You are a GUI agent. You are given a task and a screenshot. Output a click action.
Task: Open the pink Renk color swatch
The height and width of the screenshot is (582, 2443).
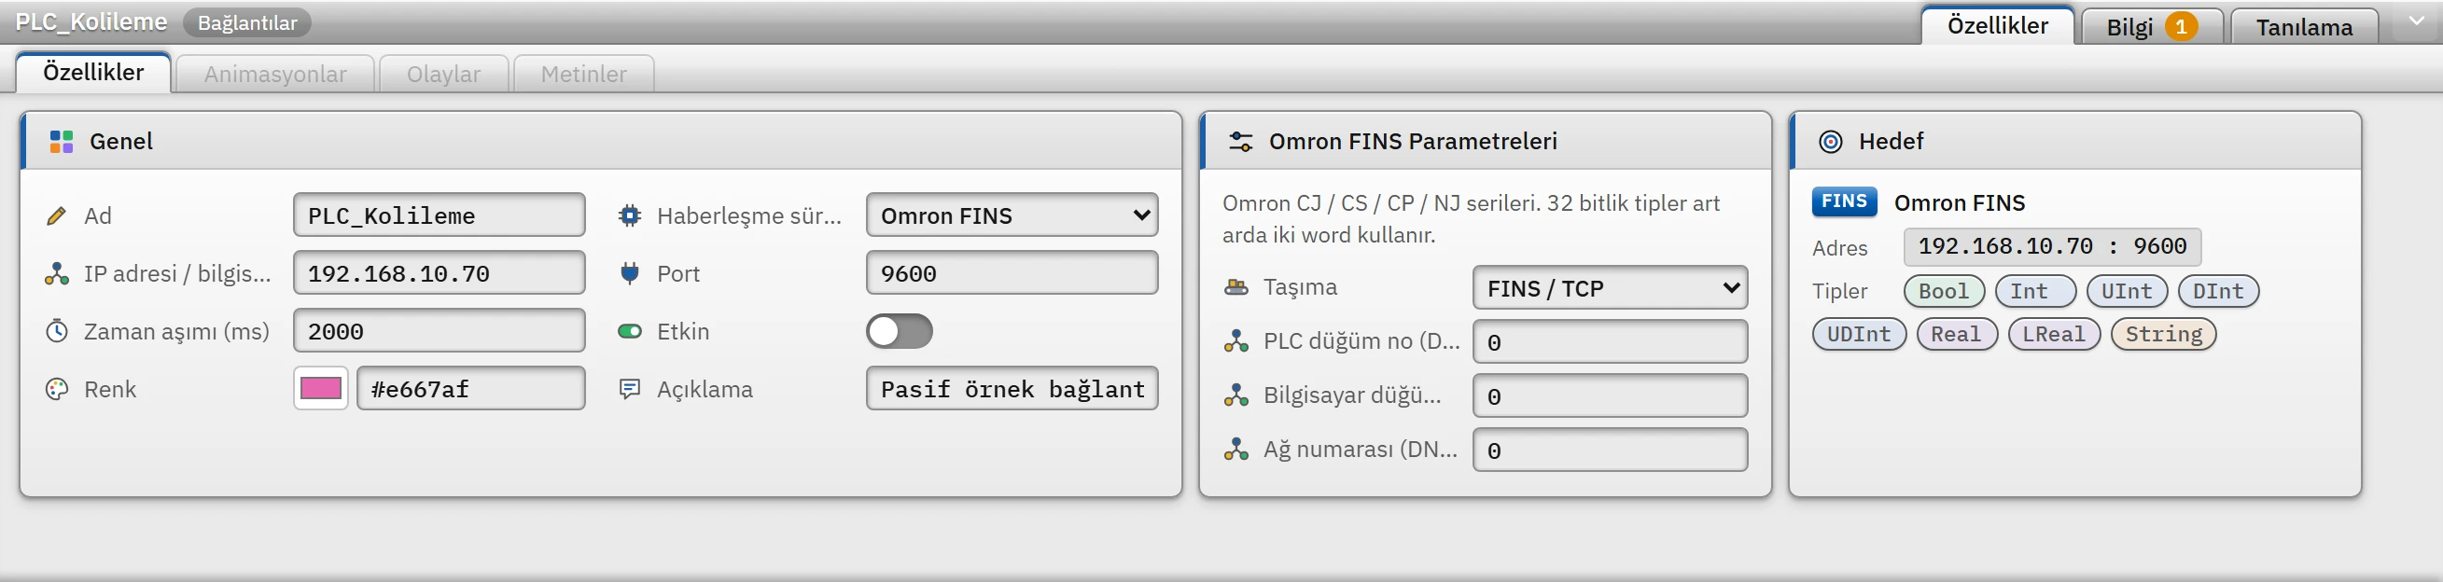click(x=321, y=389)
